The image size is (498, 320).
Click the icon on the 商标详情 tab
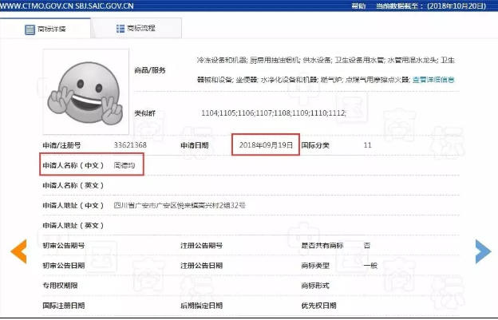[30, 29]
